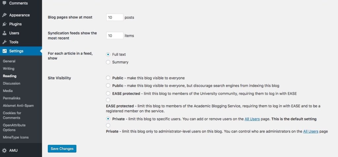Screen dimensions: 338x157
Task: Click the Blog pages show at most field
Action: 115,17
